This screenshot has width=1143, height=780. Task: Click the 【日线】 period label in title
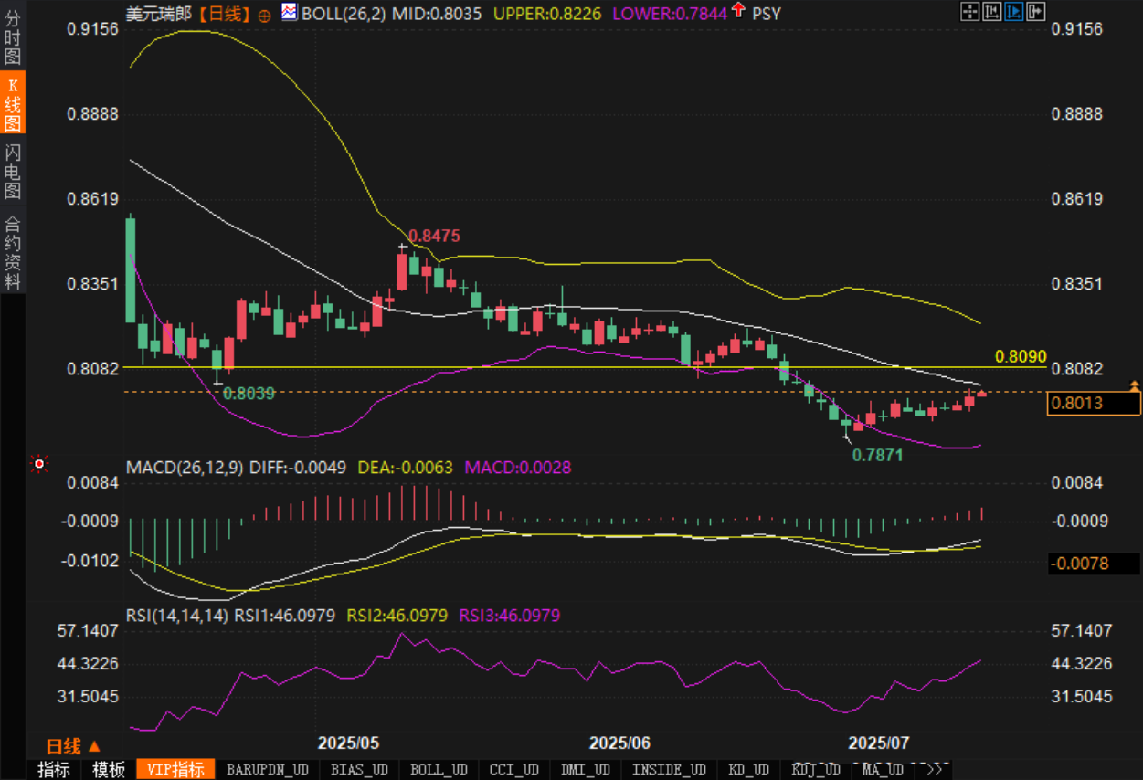(x=225, y=14)
